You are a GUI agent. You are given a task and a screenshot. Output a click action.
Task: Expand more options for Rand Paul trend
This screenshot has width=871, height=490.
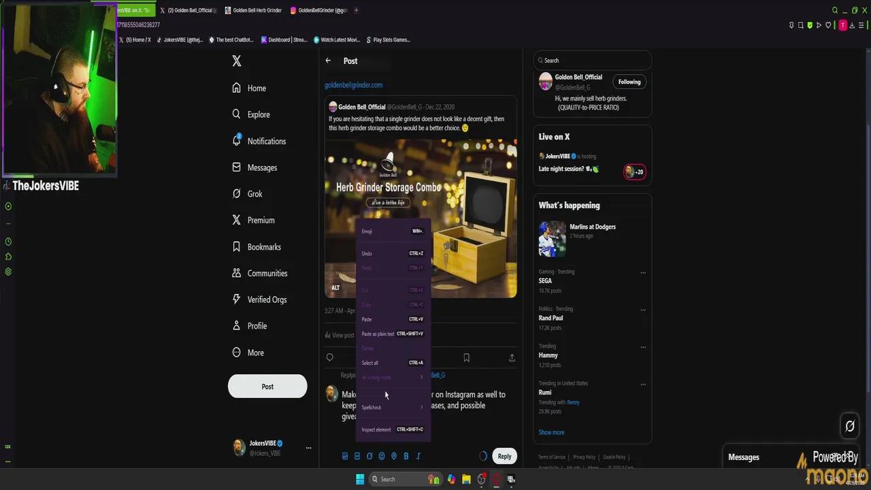pos(643,310)
